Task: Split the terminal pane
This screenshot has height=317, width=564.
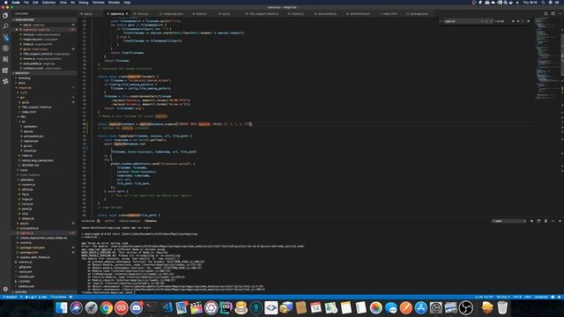Action: click(x=538, y=221)
